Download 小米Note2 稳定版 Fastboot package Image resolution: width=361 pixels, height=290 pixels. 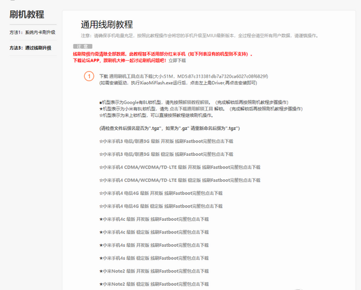tap(154, 284)
